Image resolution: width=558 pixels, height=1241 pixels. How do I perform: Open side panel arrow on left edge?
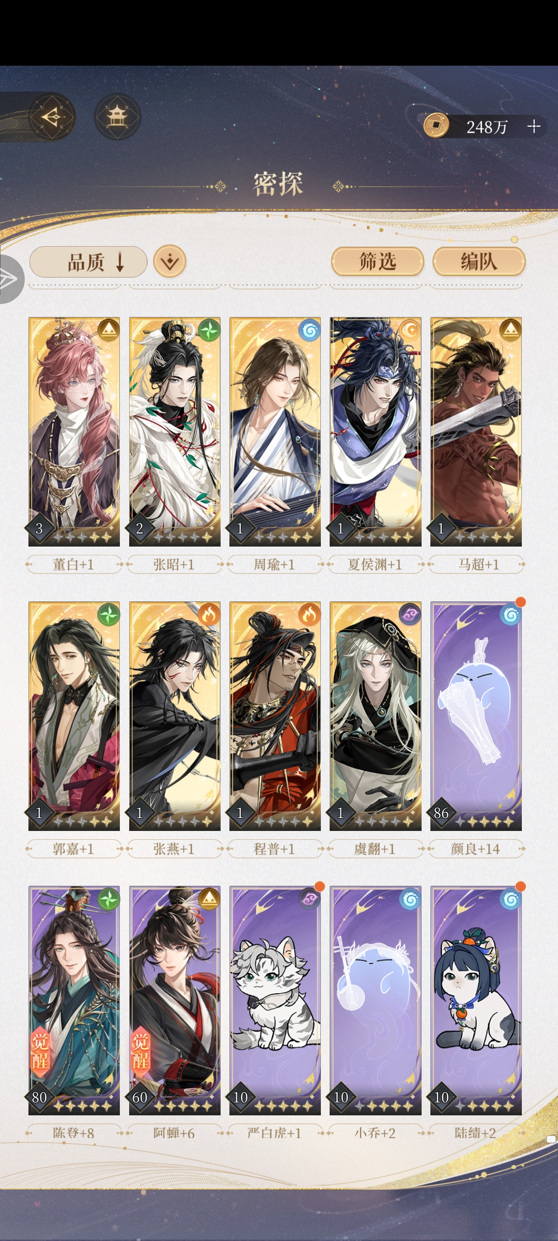point(9,279)
